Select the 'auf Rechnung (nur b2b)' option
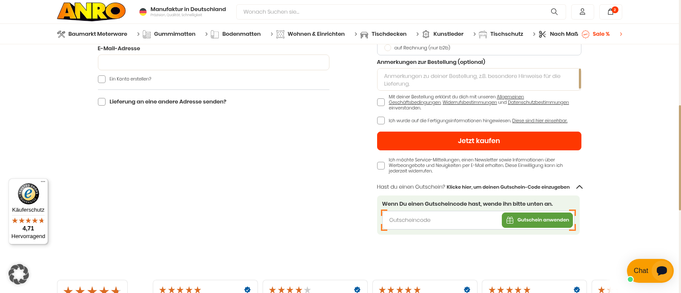 (x=387, y=48)
